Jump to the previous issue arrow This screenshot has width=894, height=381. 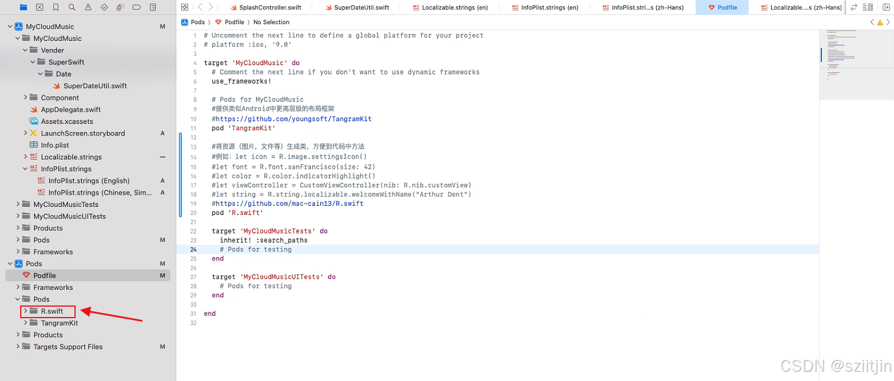point(872,22)
